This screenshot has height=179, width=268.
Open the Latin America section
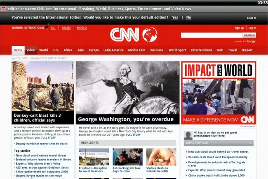tap(113, 50)
